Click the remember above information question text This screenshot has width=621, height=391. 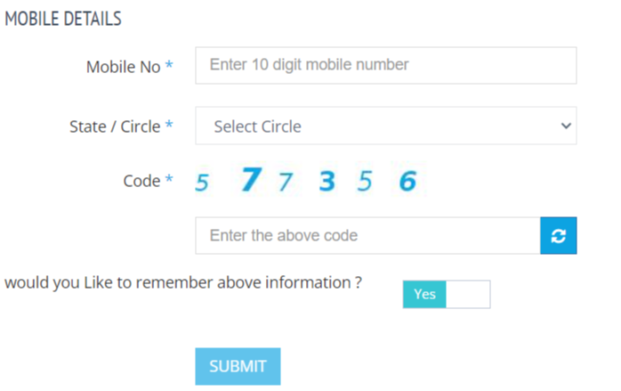[183, 283]
